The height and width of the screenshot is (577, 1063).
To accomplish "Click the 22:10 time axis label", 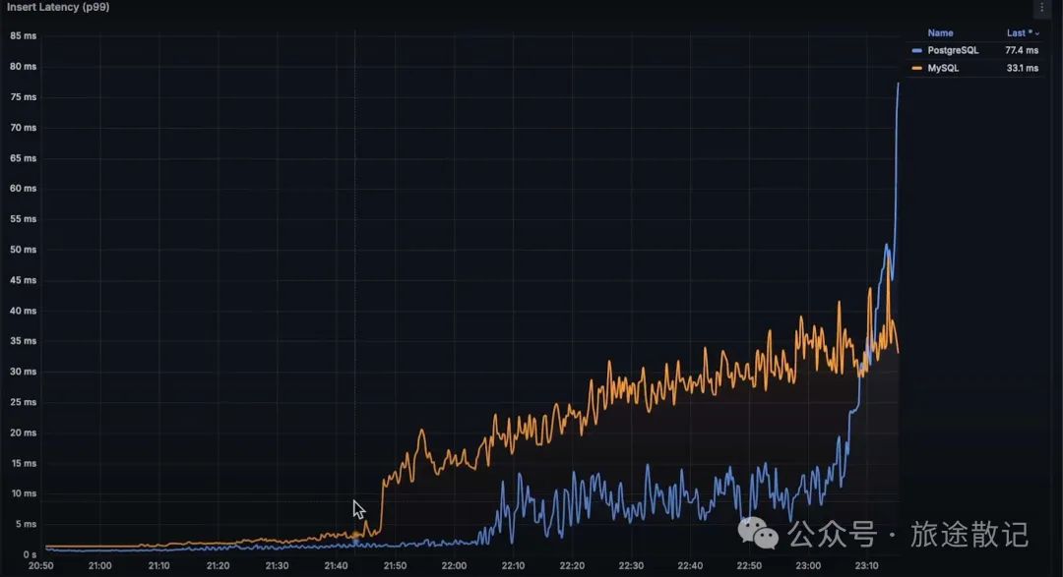I will (x=513, y=565).
